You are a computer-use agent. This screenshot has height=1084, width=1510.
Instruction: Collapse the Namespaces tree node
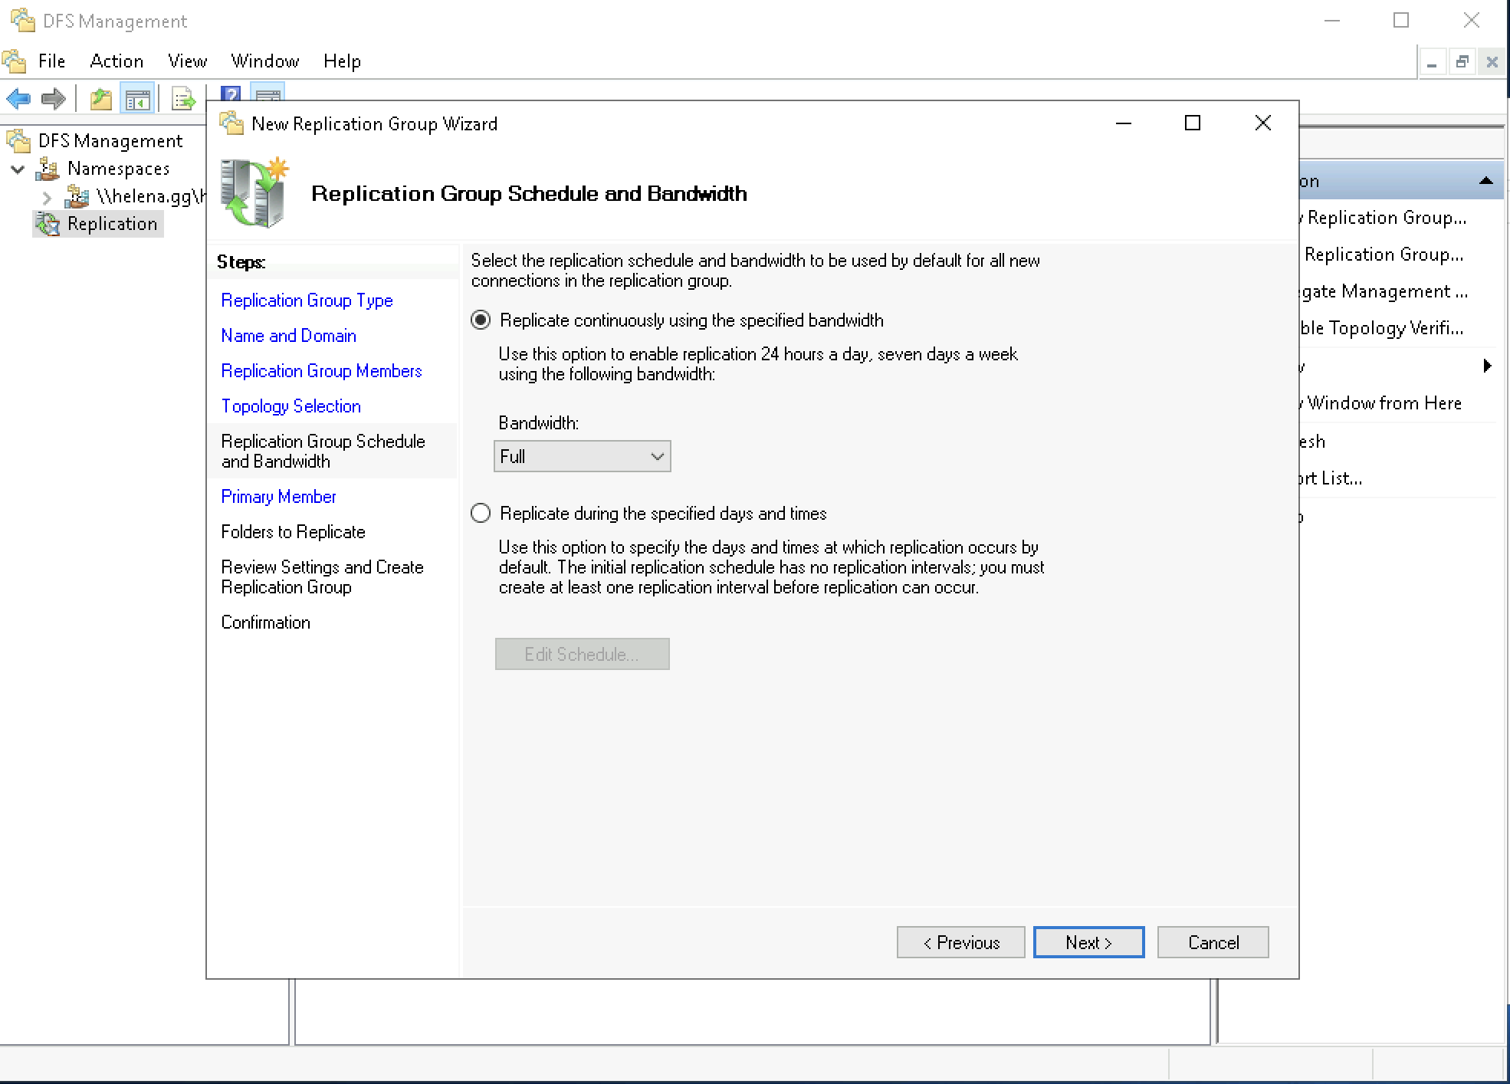18,169
